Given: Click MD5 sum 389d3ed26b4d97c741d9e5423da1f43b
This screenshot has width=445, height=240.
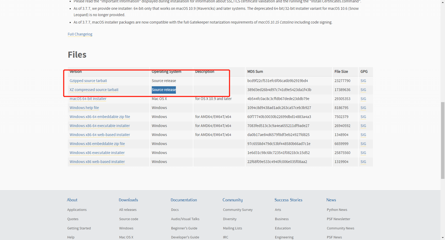Looking at the screenshot, I should (x=279, y=90).
